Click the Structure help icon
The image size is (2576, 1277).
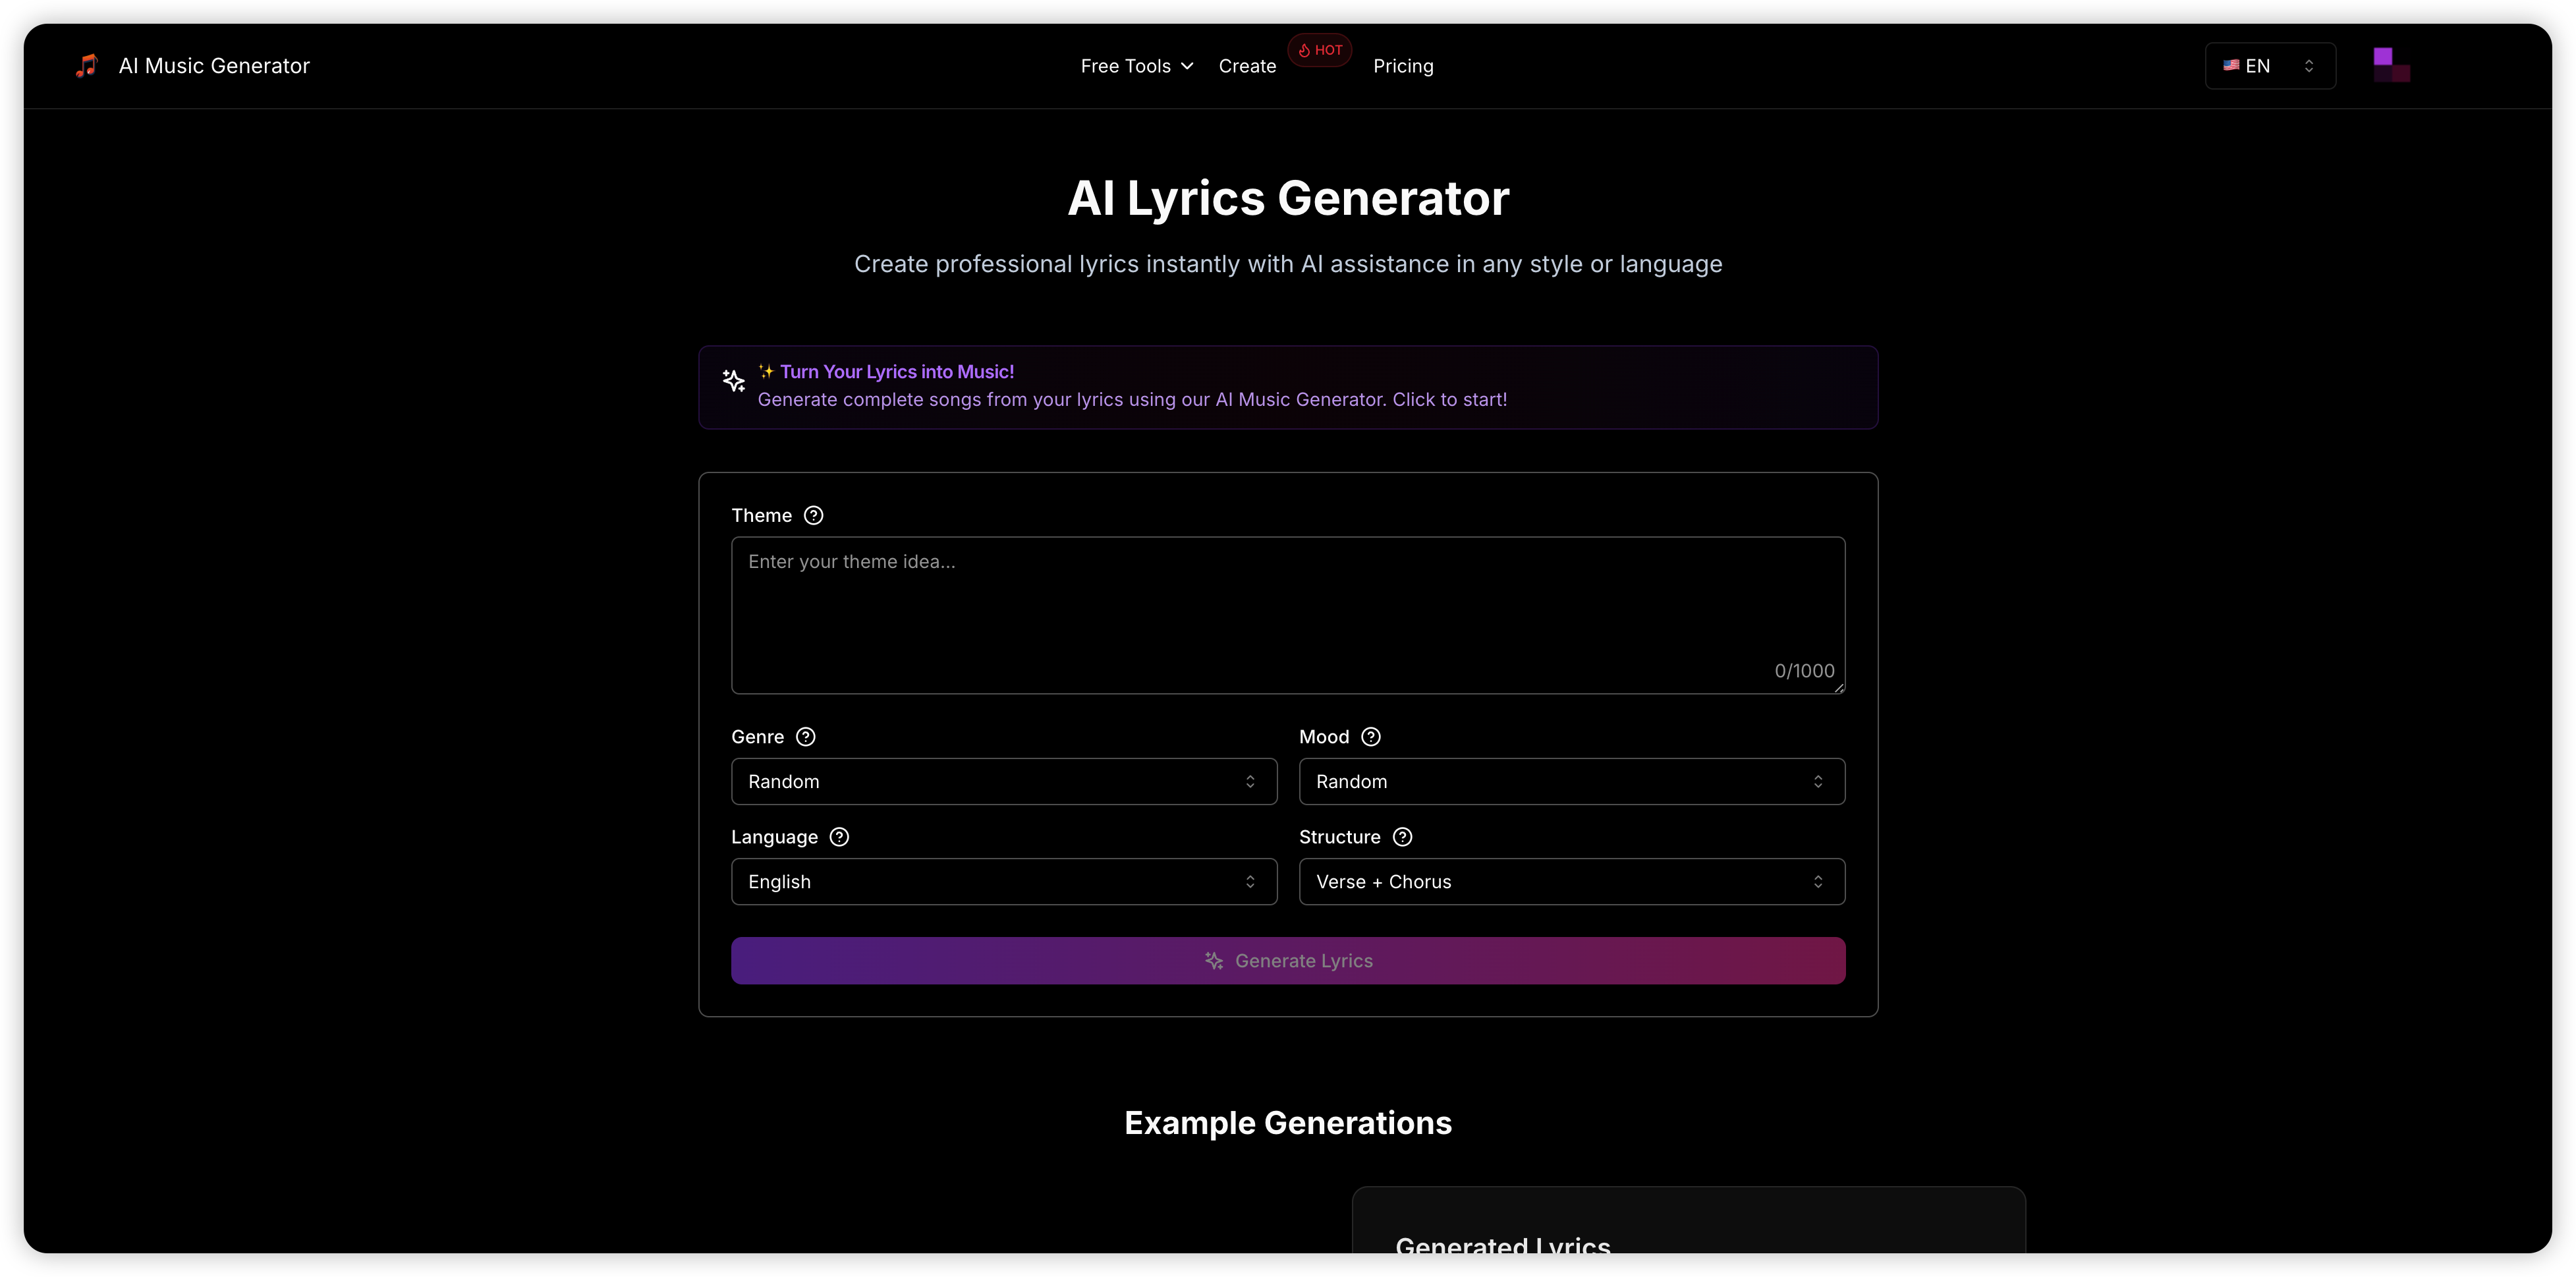point(1402,837)
